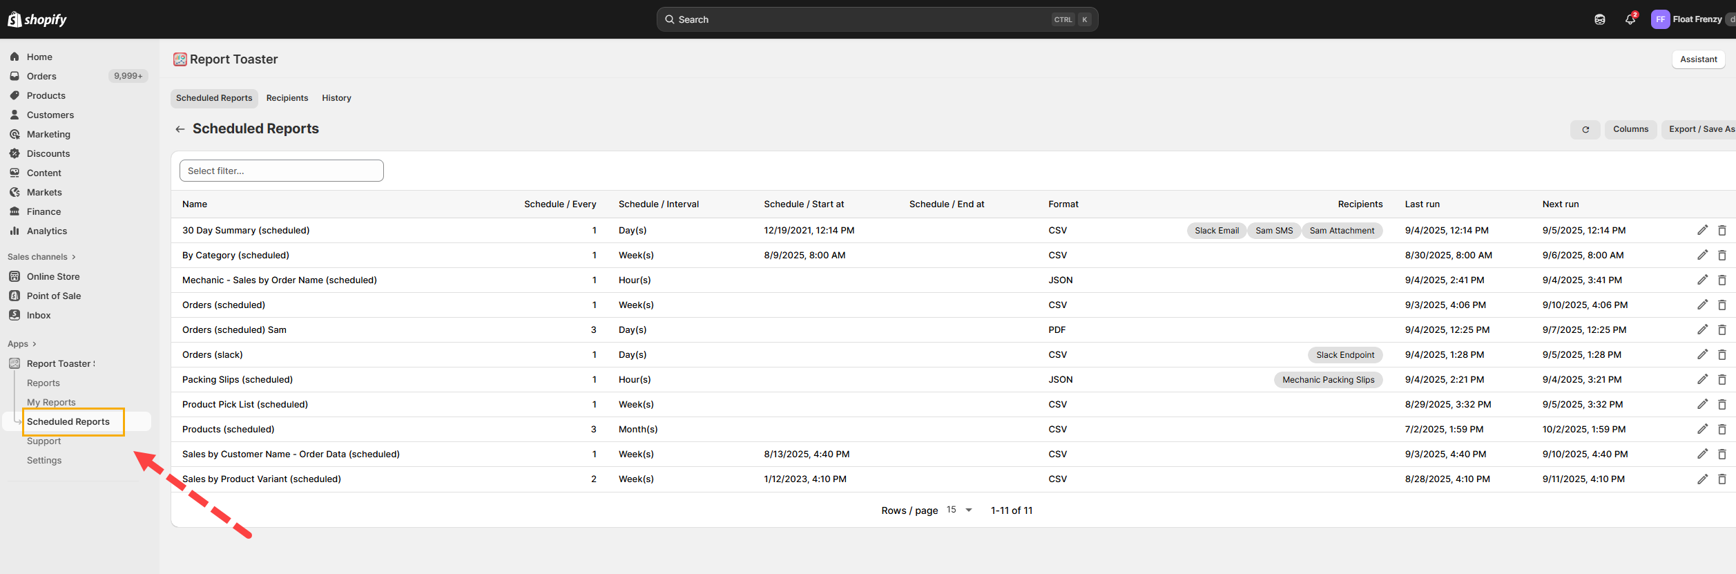Expand the Sales channels section
The width and height of the screenshot is (1736, 574).
[x=41, y=257]
